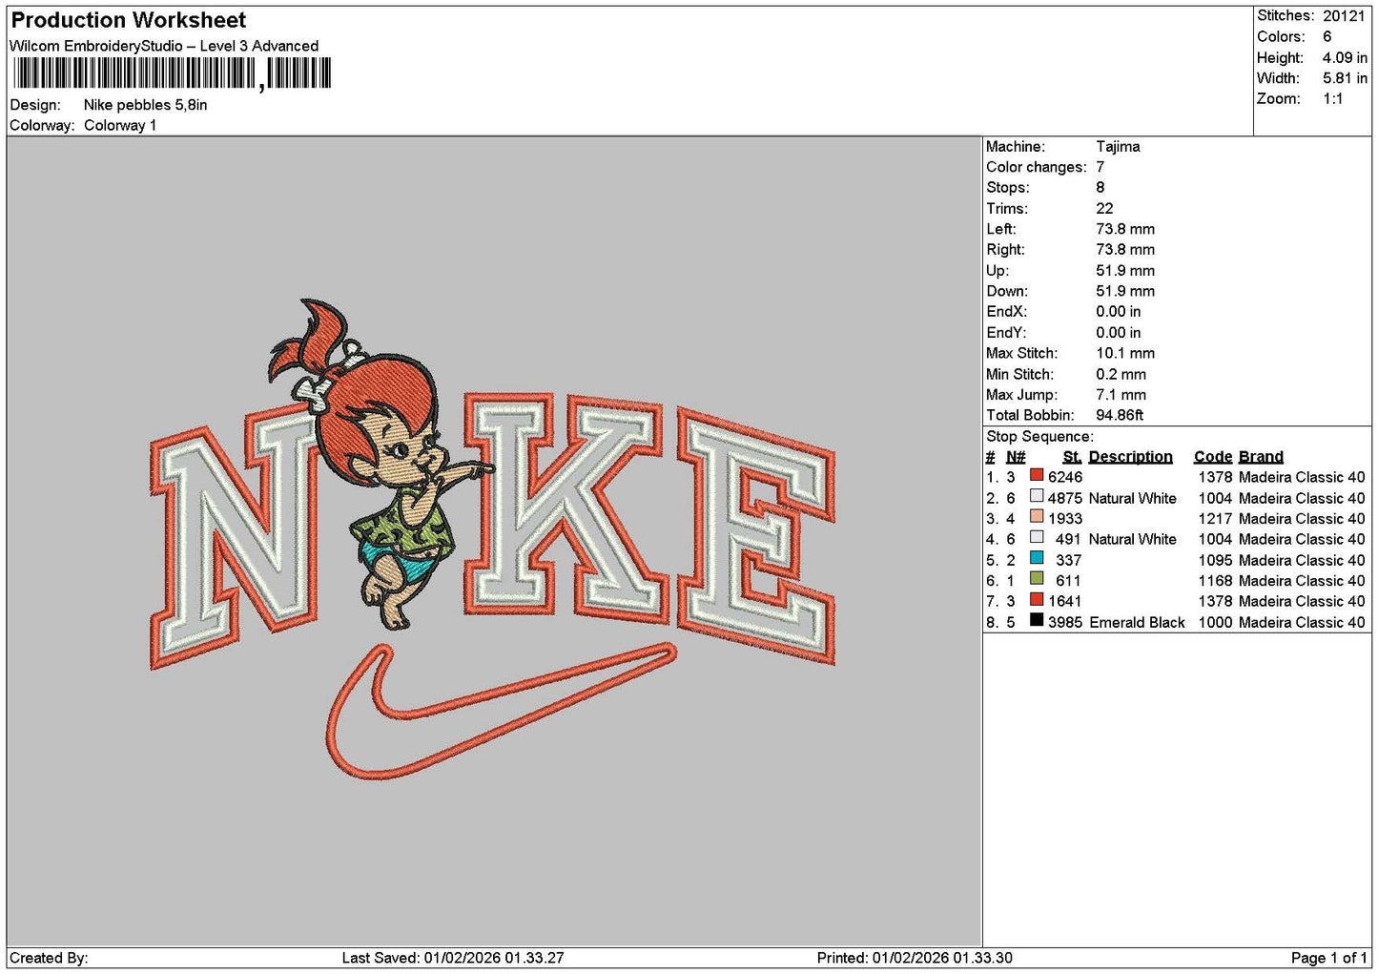The width and height of the screenshot is (1378, 974).
Task: Click the teal swatch in row 337
Action: [1037, 558]
